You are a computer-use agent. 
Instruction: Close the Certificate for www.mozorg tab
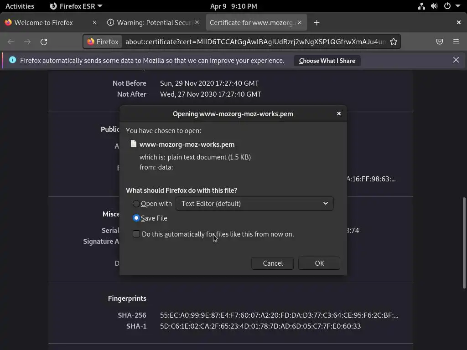coord(300,22)
